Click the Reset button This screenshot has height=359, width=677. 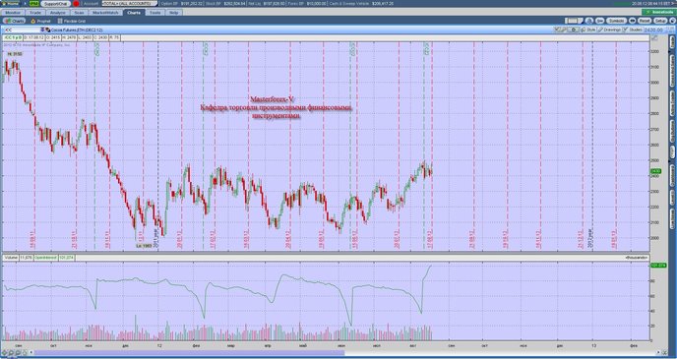click(x=645, y=21)
